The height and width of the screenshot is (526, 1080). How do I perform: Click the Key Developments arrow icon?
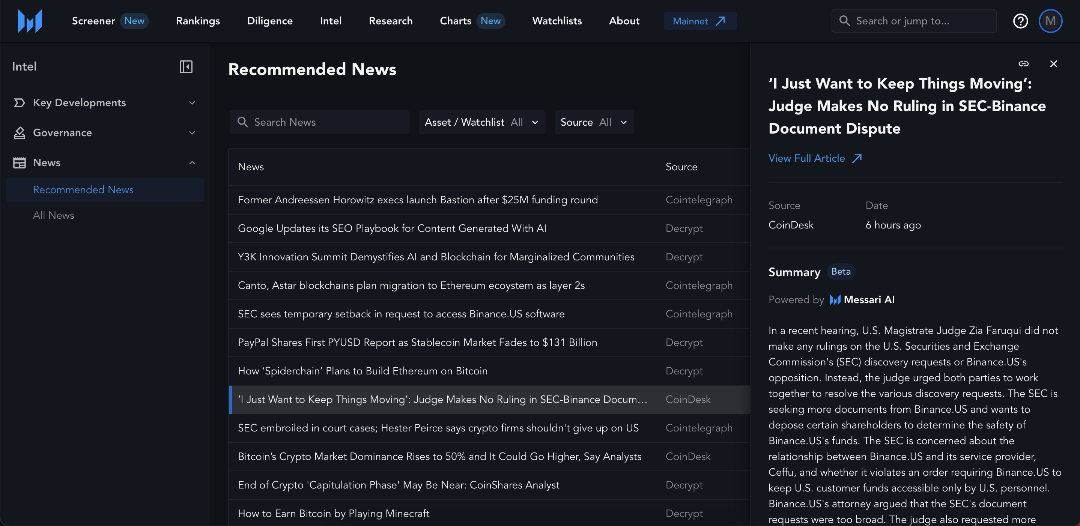(x=19, y=103)
